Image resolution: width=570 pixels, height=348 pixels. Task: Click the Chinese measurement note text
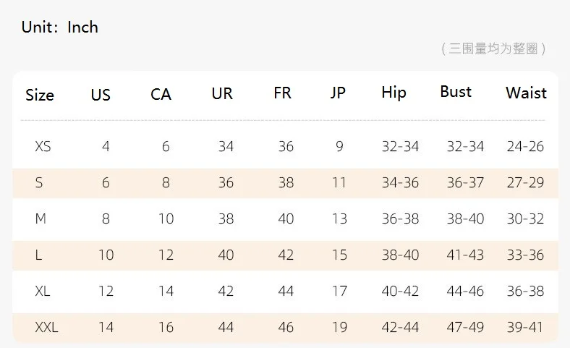coord(493,48)
